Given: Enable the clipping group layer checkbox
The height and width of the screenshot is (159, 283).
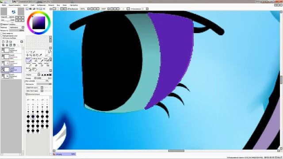Looking at the screenshot, I should [x=1, y=36].
